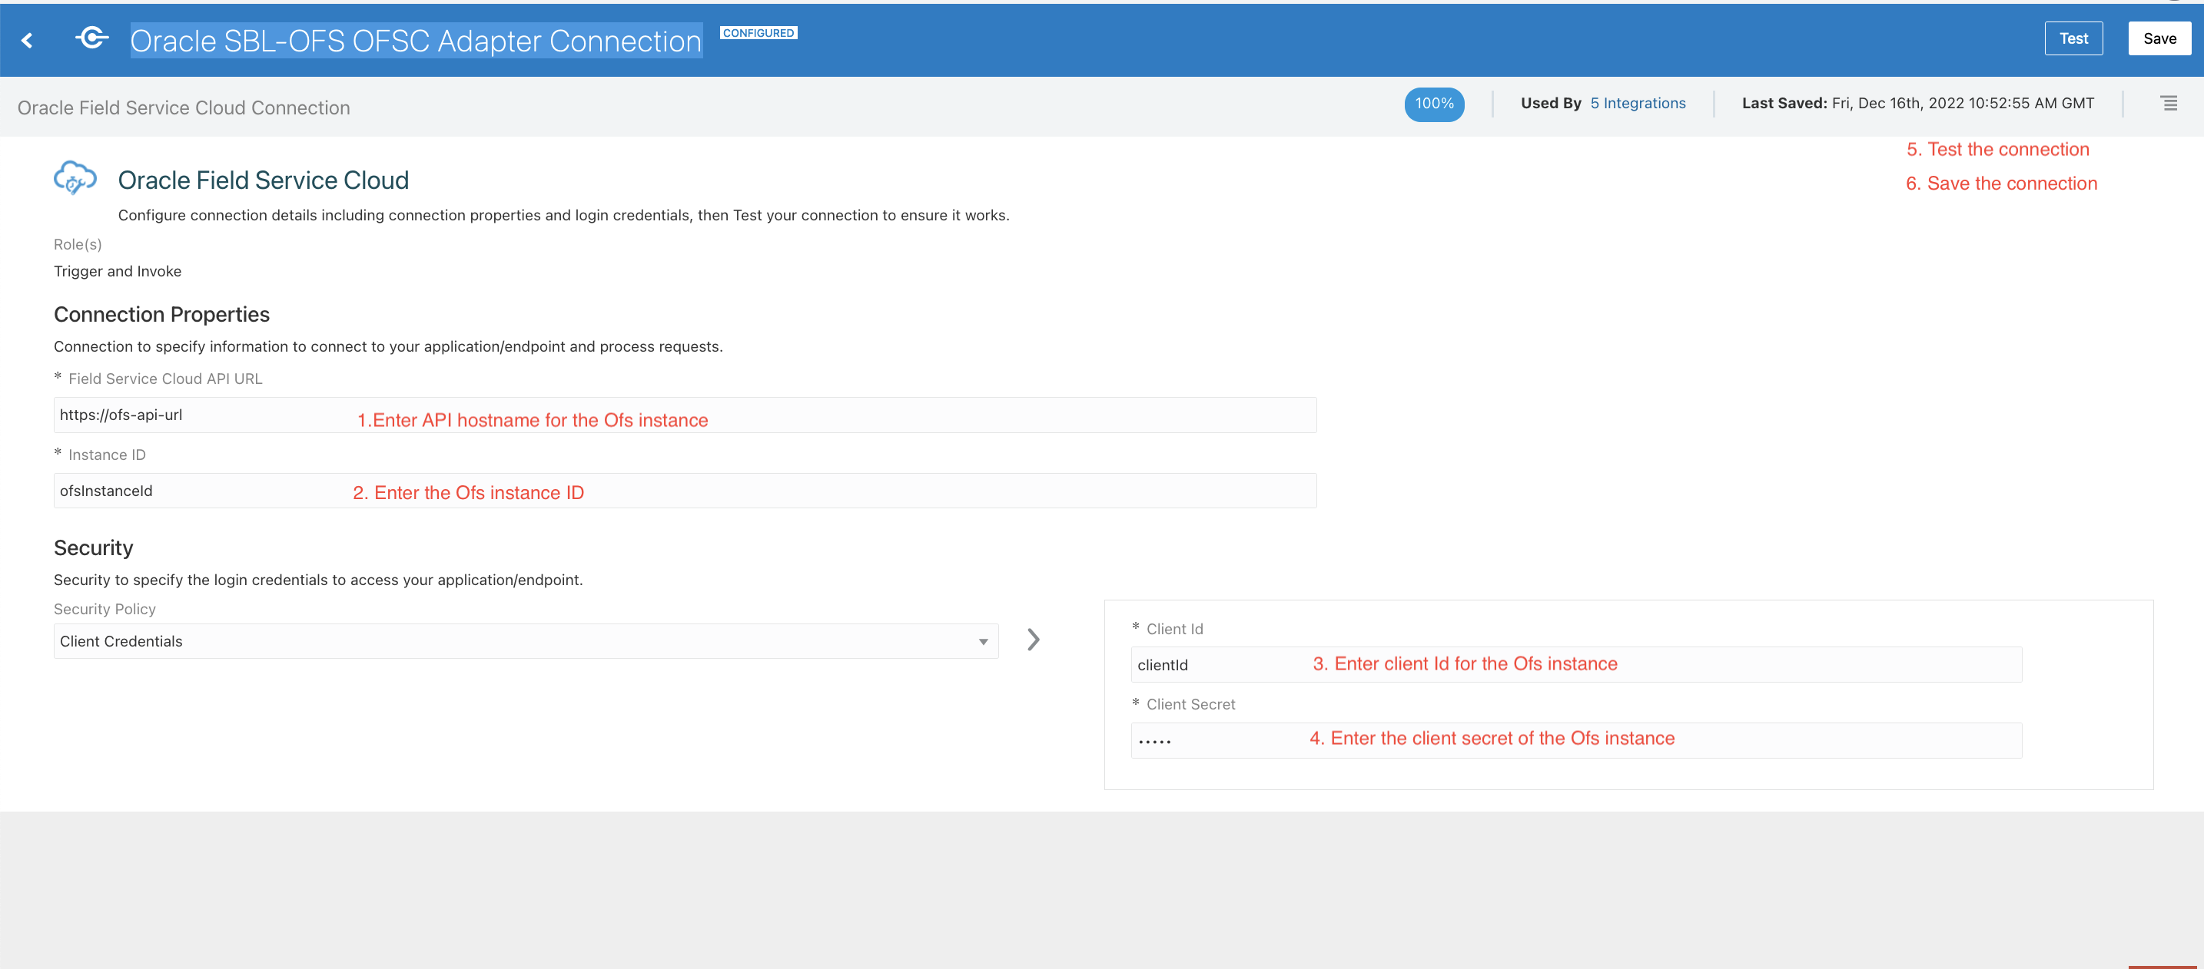The height and width of the screenshot is (969, 2204).
Task: Click the Save button
Action: [2159, 38]
